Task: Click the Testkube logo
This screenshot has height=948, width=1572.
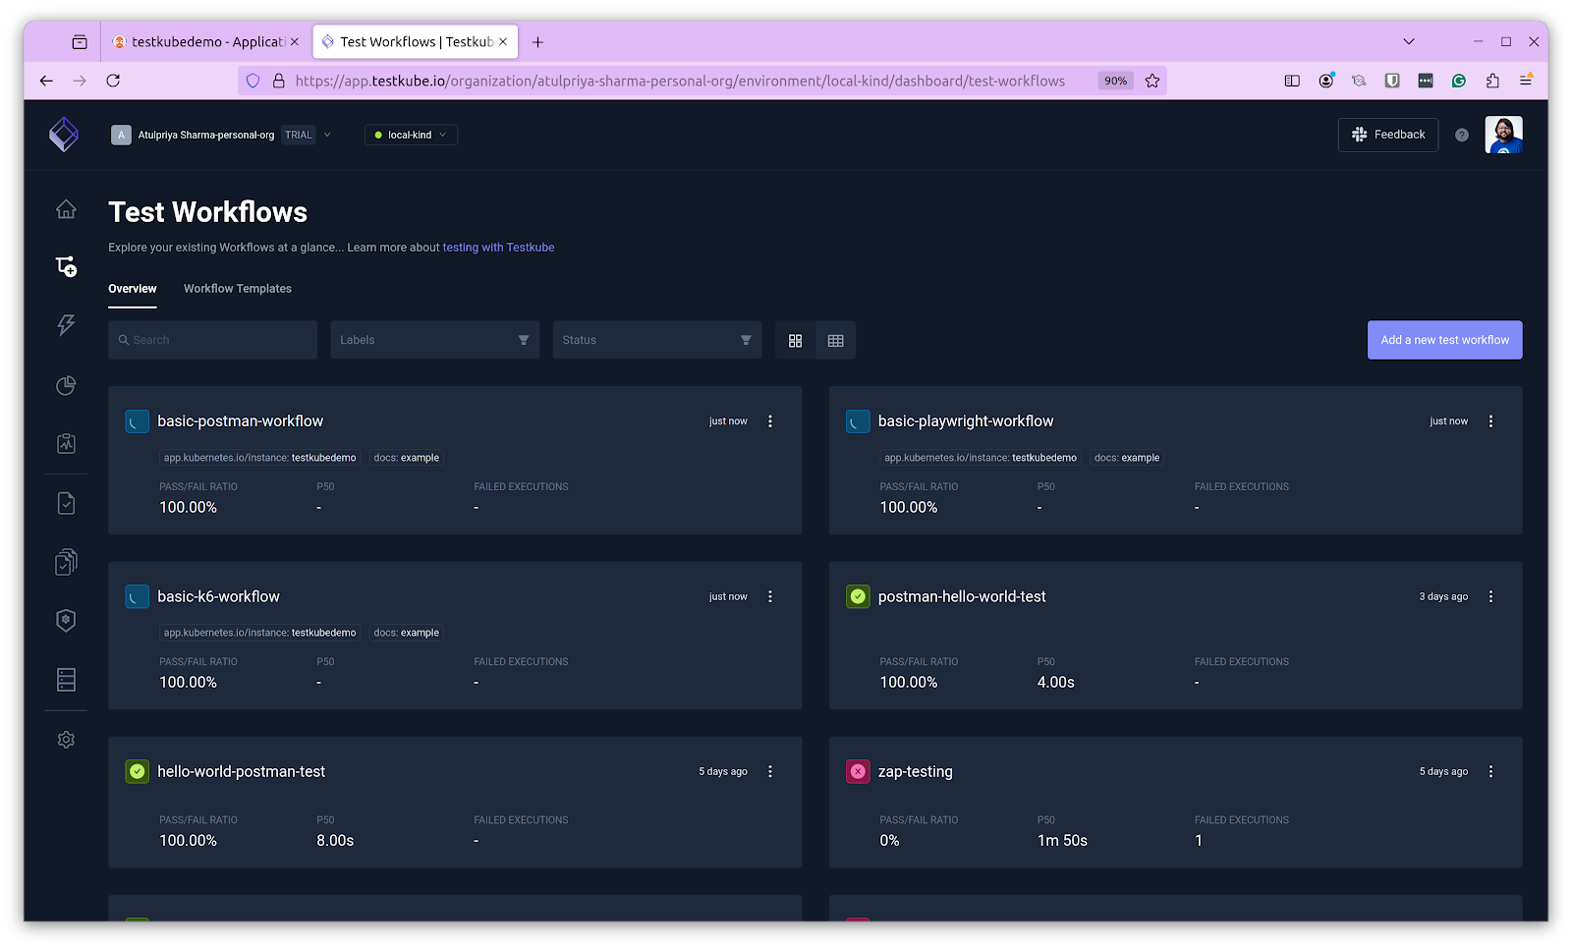Action: [x=64, y=135]
